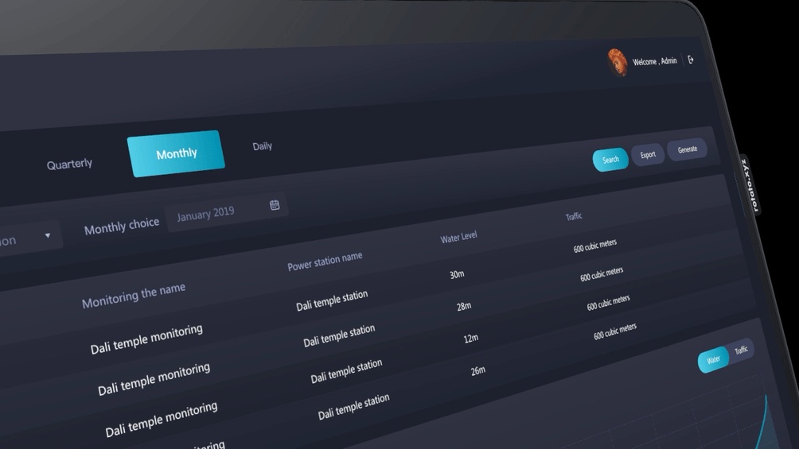Click the admin avatar picture
This screenshot has height=449, width=799.
coord(618,62)
